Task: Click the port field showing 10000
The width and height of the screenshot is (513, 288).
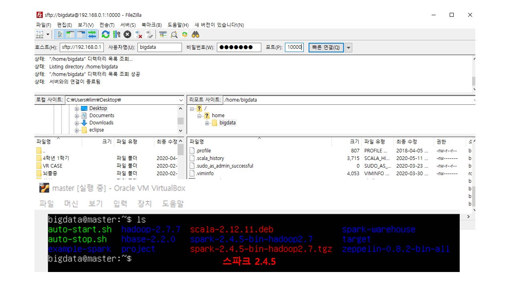Action: [x=295, y=47]
